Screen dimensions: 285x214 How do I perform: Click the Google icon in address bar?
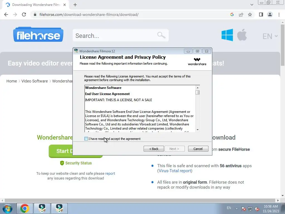click(x=232, y=14)
